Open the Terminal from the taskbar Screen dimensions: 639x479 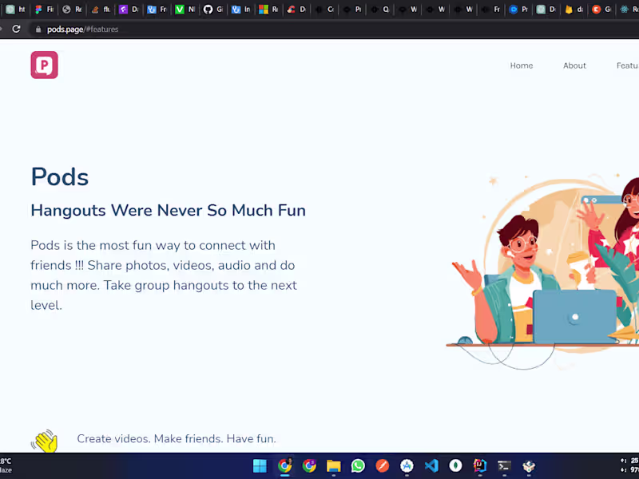(x=504, y=465)
